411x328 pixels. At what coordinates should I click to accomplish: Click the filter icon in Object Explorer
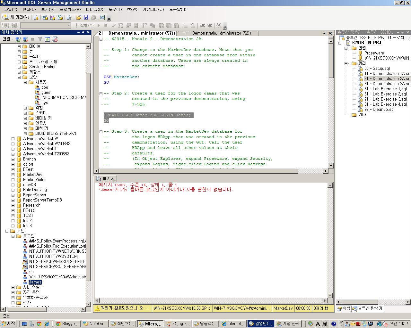(40, 39)
